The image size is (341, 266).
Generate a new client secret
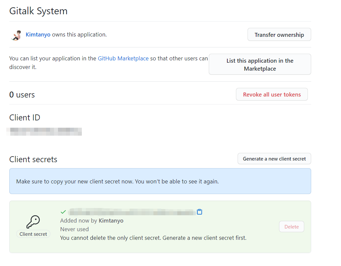274,159
